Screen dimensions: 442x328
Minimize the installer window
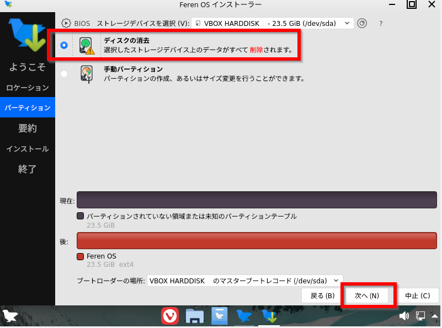coord(392,4)
